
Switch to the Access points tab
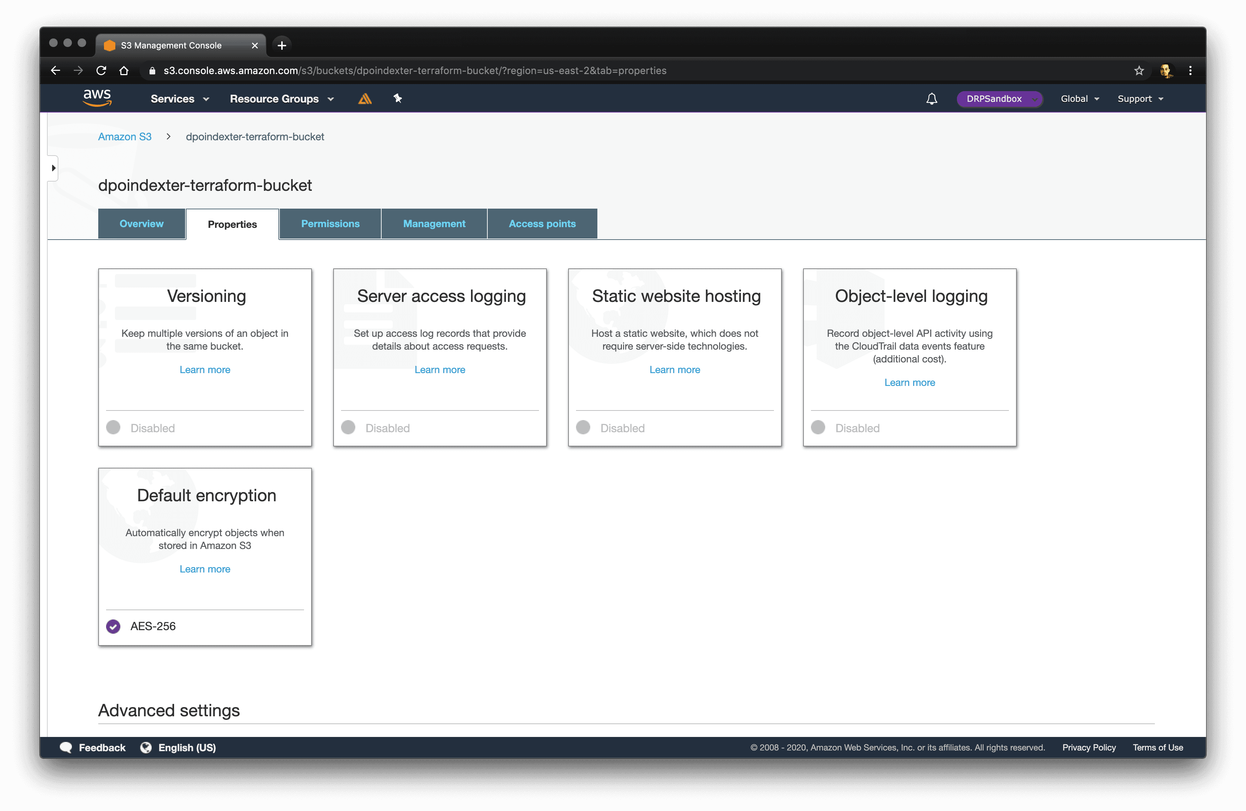click(x=542, y=224)
